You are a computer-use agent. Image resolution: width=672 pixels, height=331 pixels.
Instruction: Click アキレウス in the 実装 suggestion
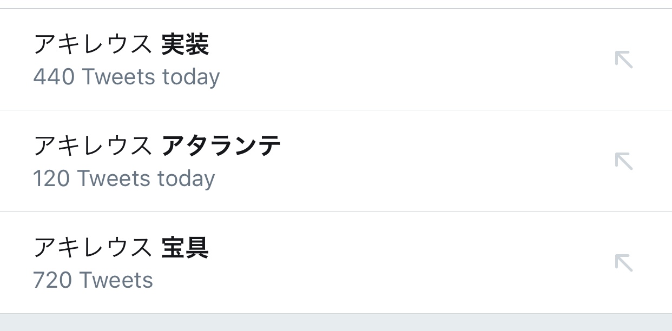pyautogui.click(x=92, y=45)
